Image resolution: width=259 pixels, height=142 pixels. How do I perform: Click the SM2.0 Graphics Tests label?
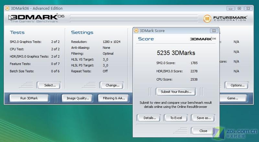click(26, 42)
